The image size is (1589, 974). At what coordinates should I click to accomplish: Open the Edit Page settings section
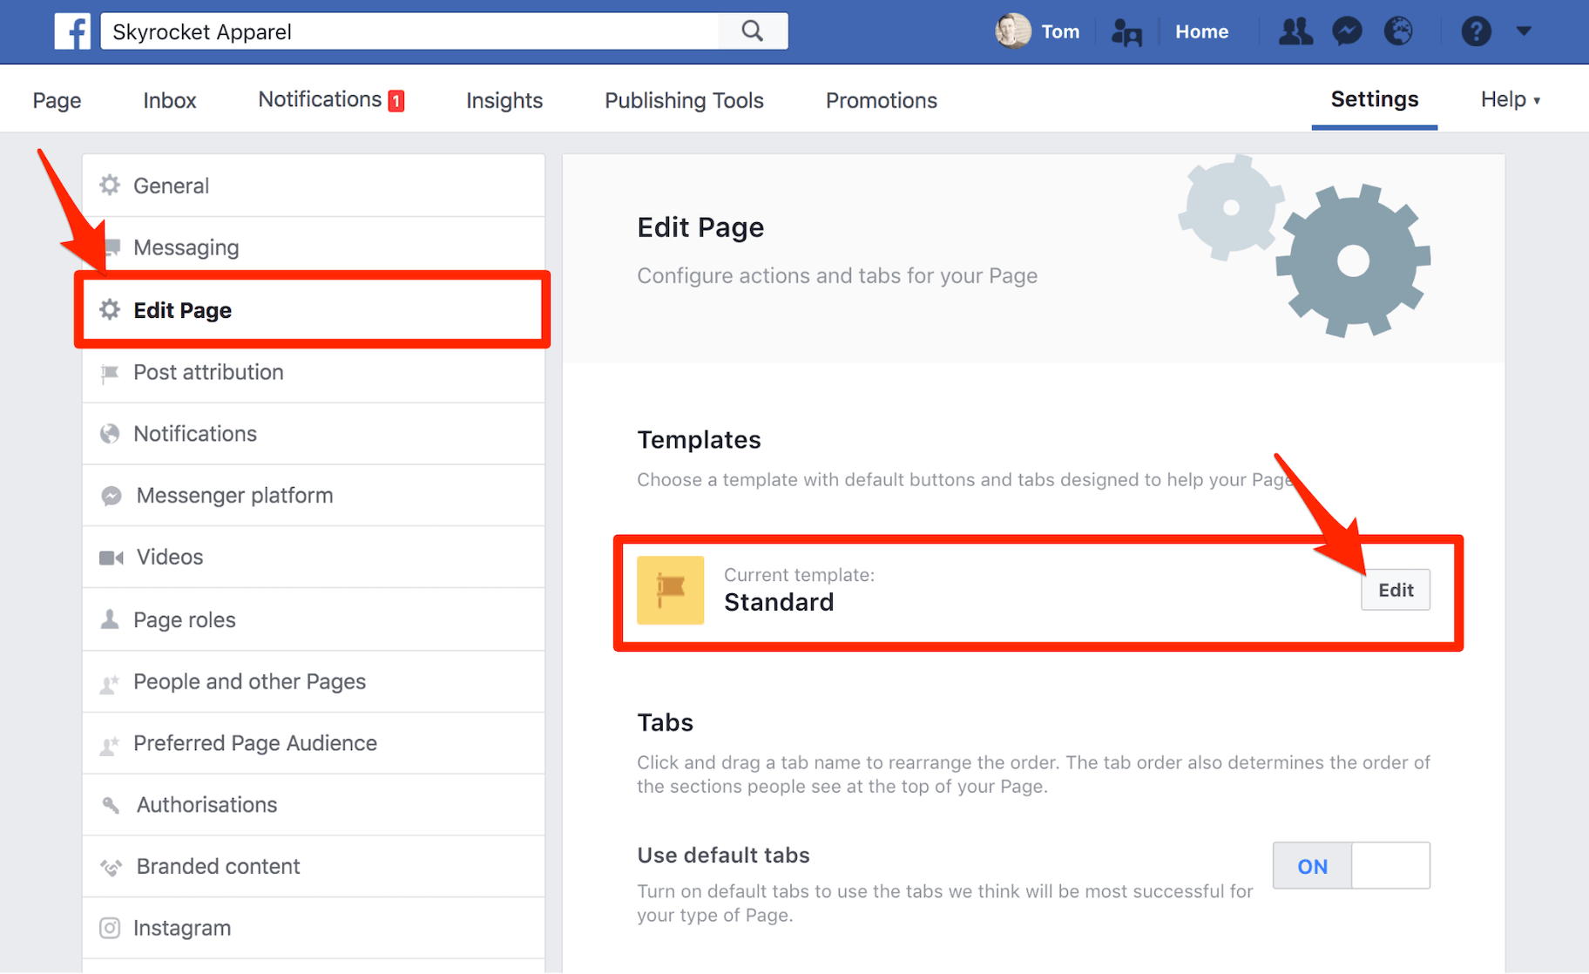(182, 309)
